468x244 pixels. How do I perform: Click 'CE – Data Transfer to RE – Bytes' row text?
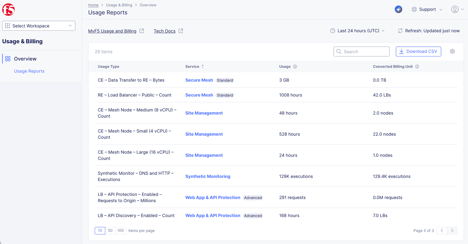pos(131,80)
